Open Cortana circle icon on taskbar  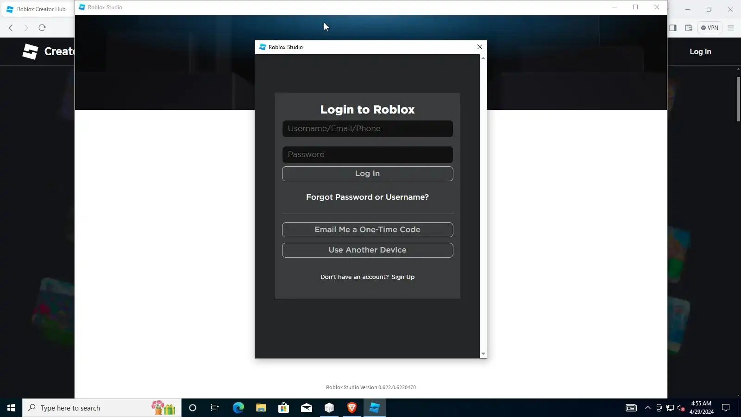pos(193,408)
